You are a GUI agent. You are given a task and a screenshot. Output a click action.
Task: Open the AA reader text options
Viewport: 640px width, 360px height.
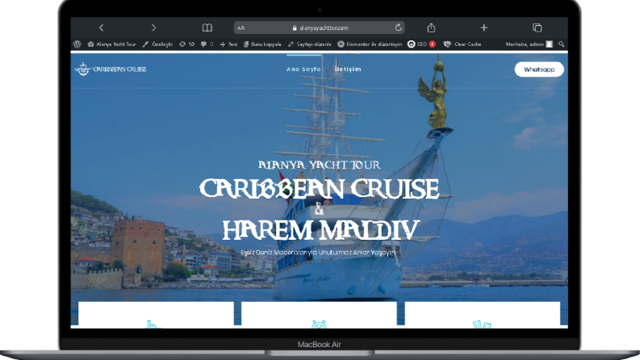click(241, 27)
